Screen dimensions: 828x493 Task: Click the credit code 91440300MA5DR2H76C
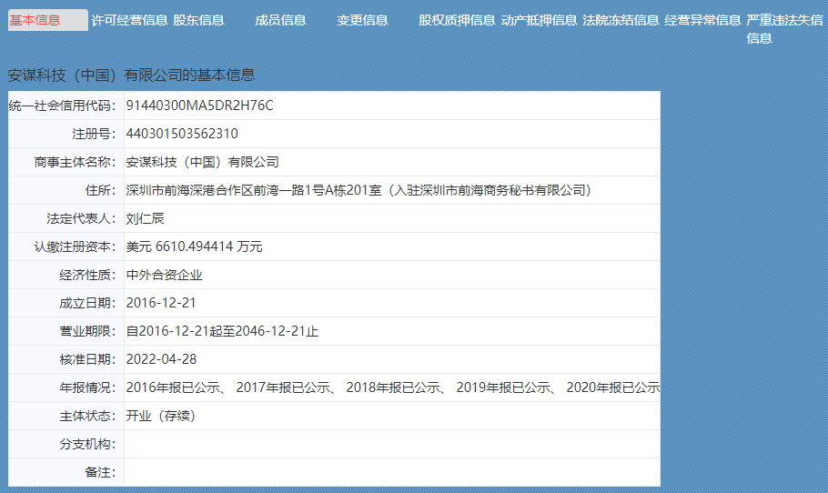click(x=199, y=106)
